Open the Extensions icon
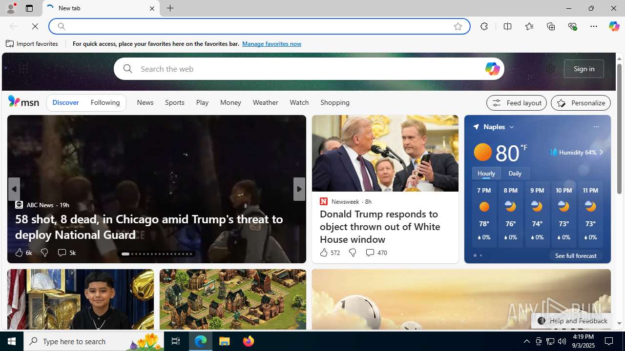 point(484,26)
